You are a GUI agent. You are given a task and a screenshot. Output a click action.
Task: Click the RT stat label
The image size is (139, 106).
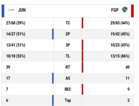pyautogui.click(x=68, y=67)
